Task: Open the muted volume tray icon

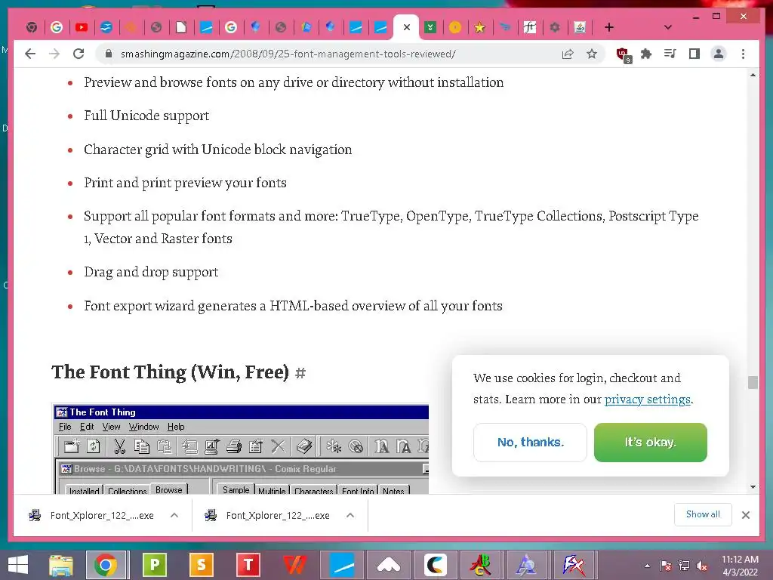Action: [702, 566]
